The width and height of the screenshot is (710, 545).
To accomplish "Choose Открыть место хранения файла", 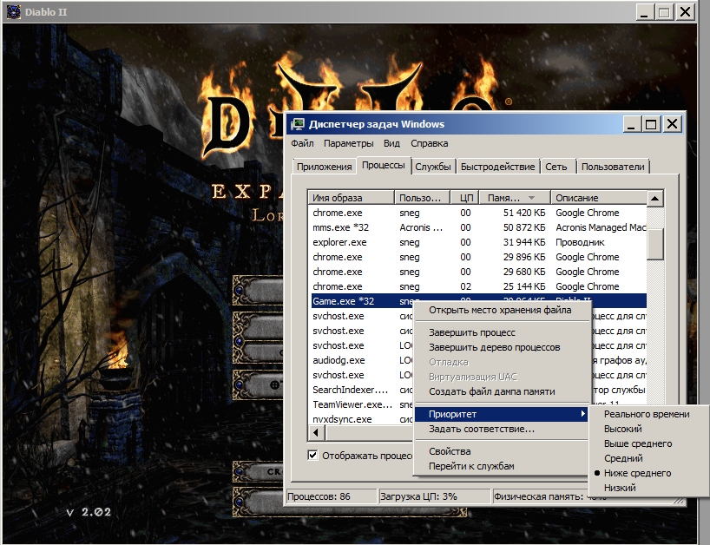I will tap(502, 310).
